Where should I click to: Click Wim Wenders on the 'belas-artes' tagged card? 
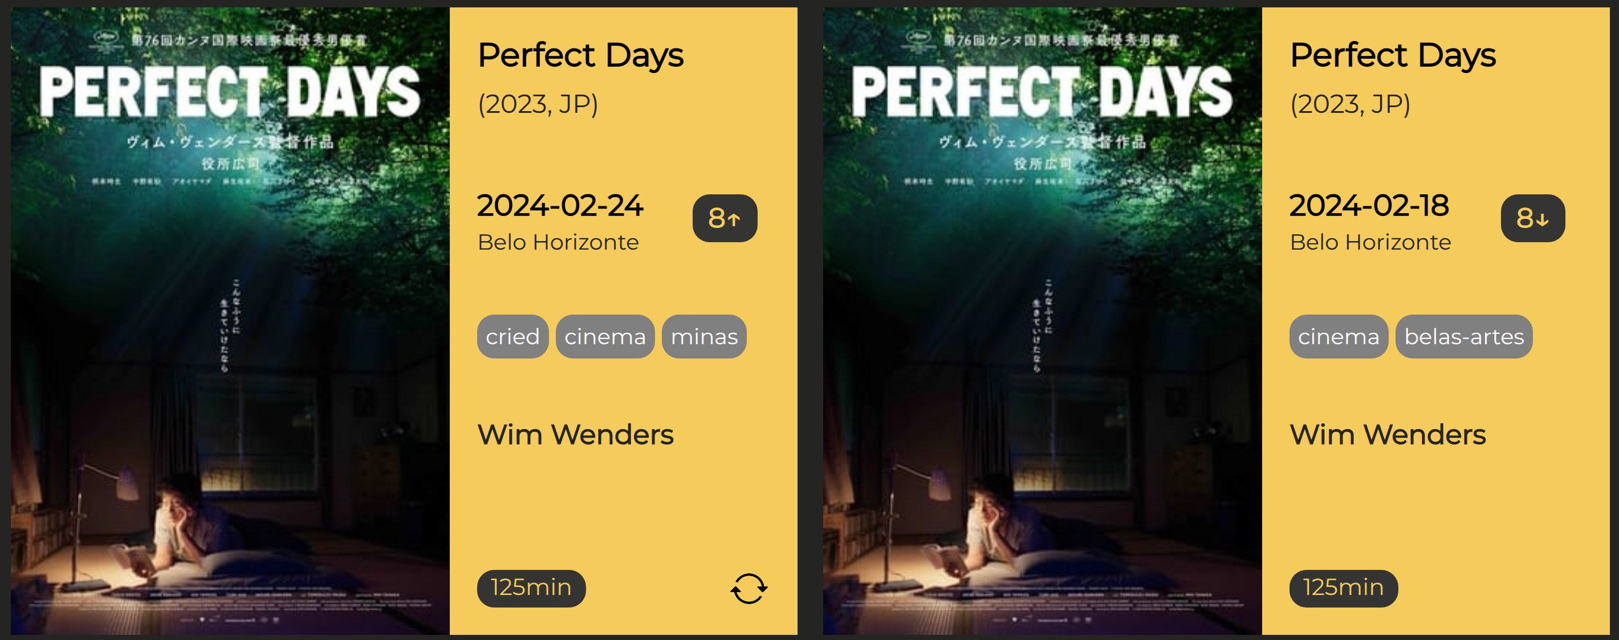pyautogui.click(x=1388, y=435)
